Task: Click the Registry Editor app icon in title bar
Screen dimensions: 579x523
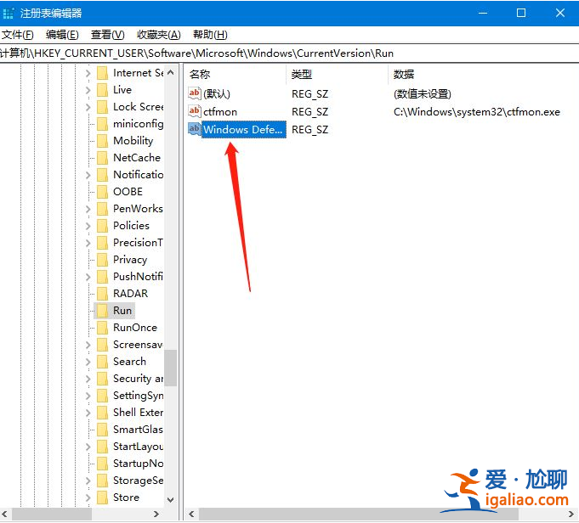Action: coord(9,14)
